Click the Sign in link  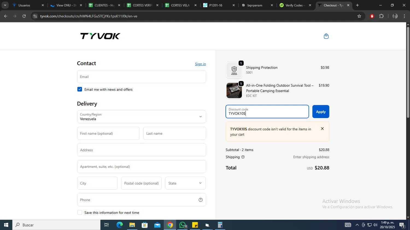[x=200, y=64]
